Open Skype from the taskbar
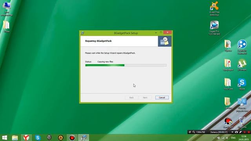The width and height of the screenshot is (251, 141). [38, 137]
